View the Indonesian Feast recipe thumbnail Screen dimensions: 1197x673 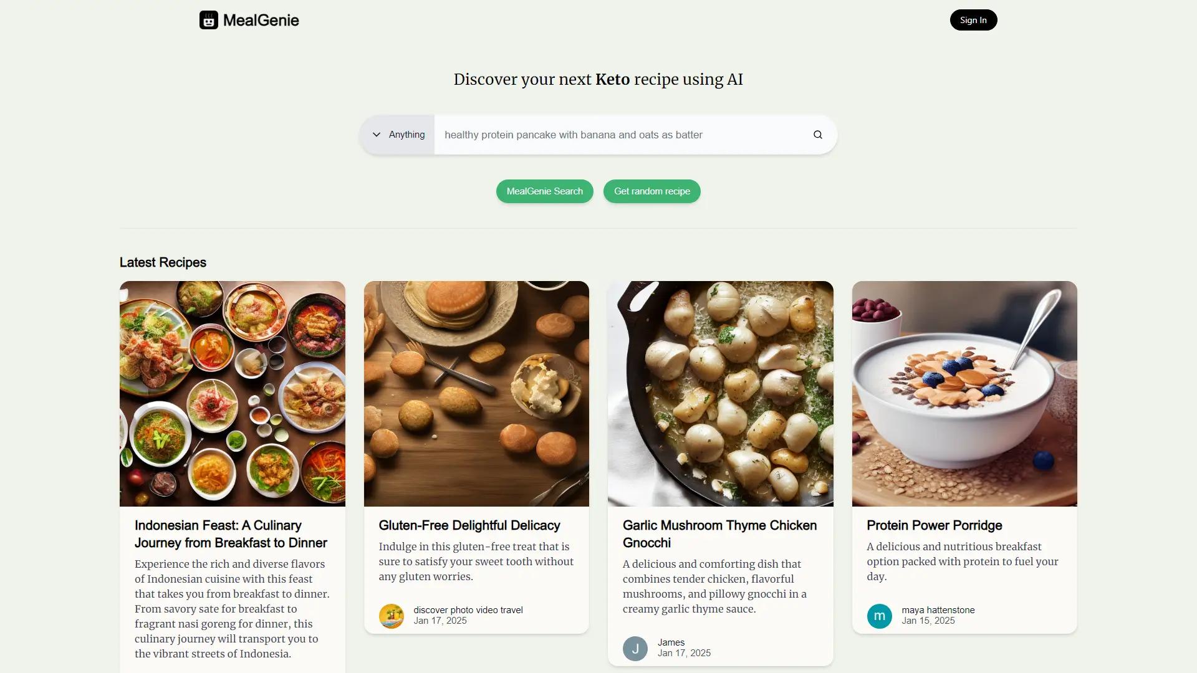tap(232, 393)
